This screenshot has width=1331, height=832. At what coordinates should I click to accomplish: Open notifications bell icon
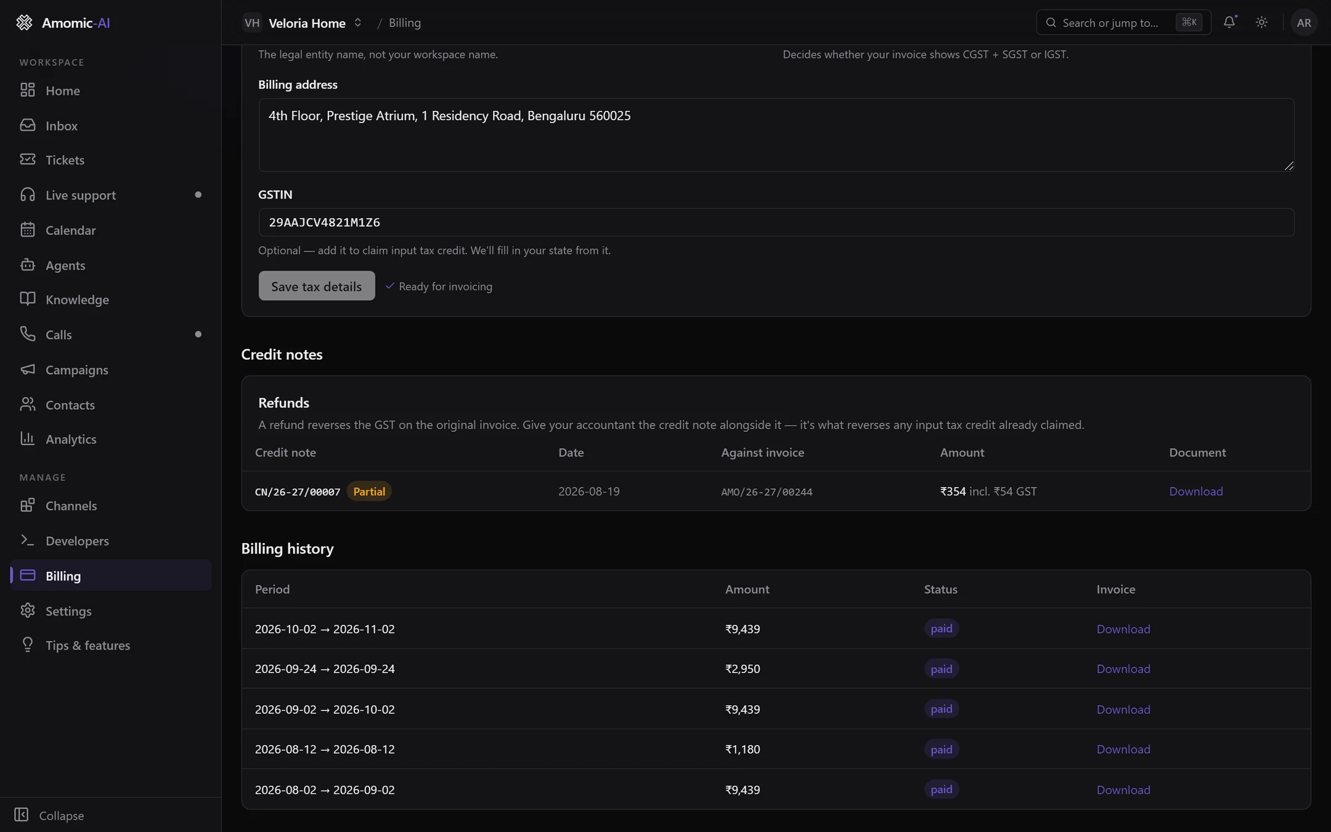coord(1229,22)
